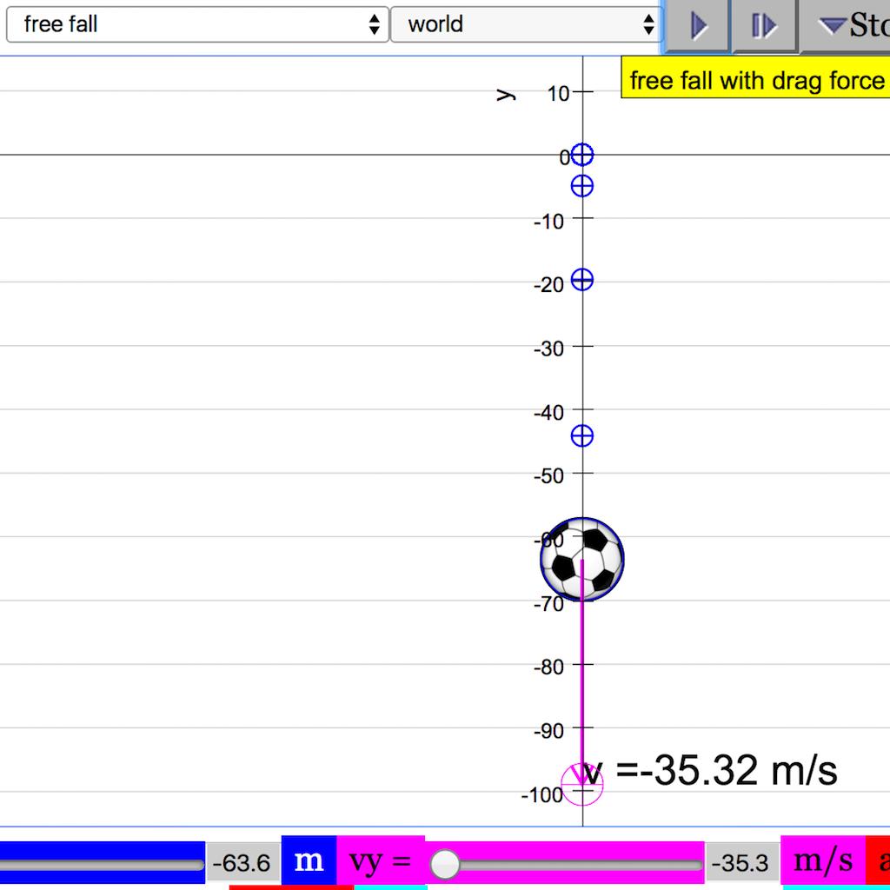Open the 'free fall' dropdown menu
This screenshot has height=890, width=890.
click(197, 24)
